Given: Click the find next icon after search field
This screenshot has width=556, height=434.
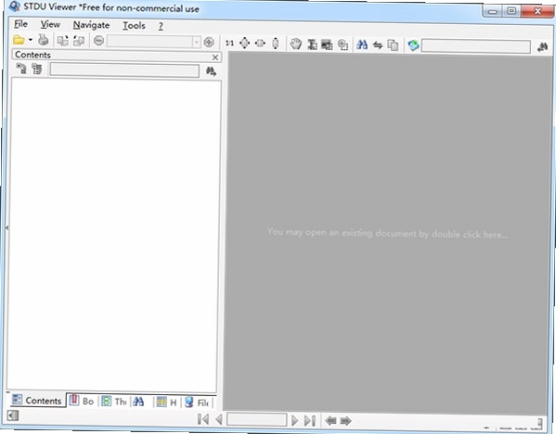Looking at the screenshot, I should 542,47.
